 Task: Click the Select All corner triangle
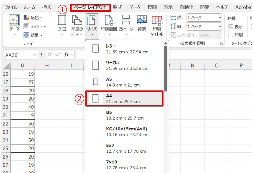tap(7, 66)
